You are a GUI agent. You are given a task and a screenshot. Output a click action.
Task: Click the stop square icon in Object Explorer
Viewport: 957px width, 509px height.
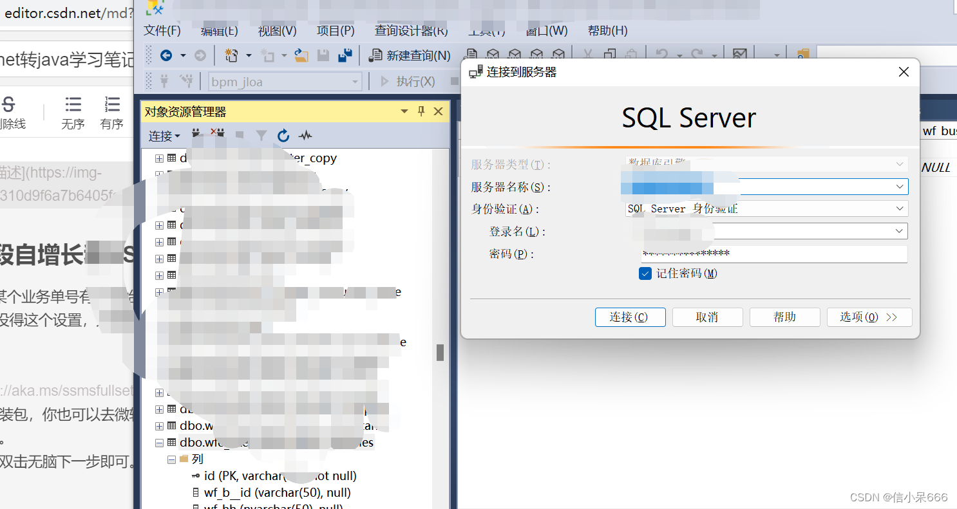pos(240,135)
